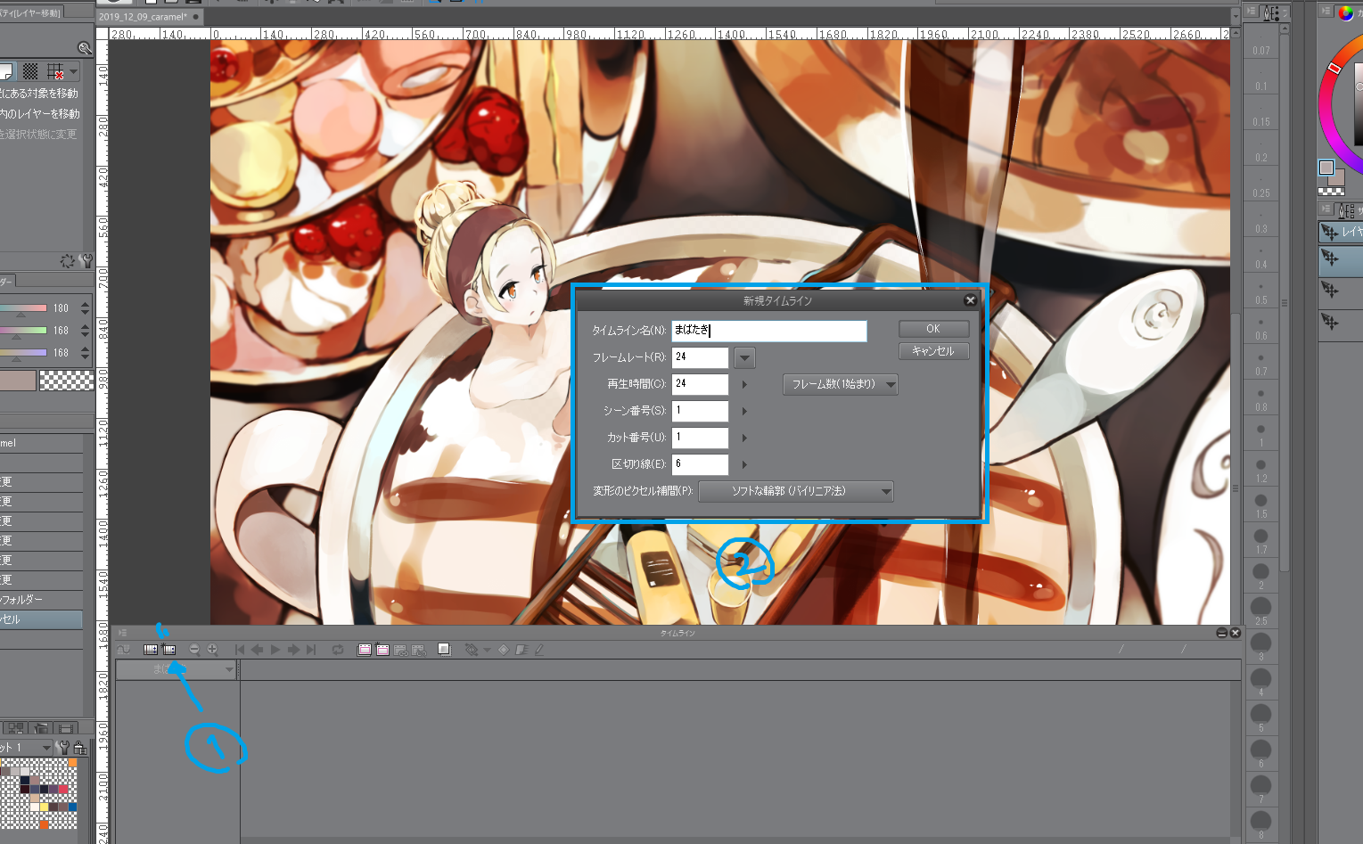
Task: Expand the 区切り線 slider arrow
Action: tap(744, 464)
